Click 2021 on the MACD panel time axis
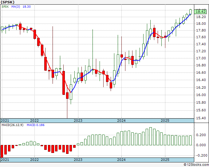The height and width of the screenshot is (167, 209). pos(5,160)
